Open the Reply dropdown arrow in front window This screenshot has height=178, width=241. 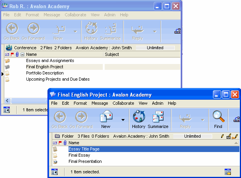tap(202, 120)
